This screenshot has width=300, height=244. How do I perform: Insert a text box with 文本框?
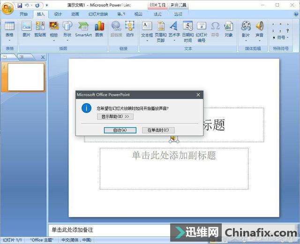[x=147, y=29]
